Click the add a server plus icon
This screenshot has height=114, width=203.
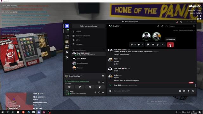point(67,52)
